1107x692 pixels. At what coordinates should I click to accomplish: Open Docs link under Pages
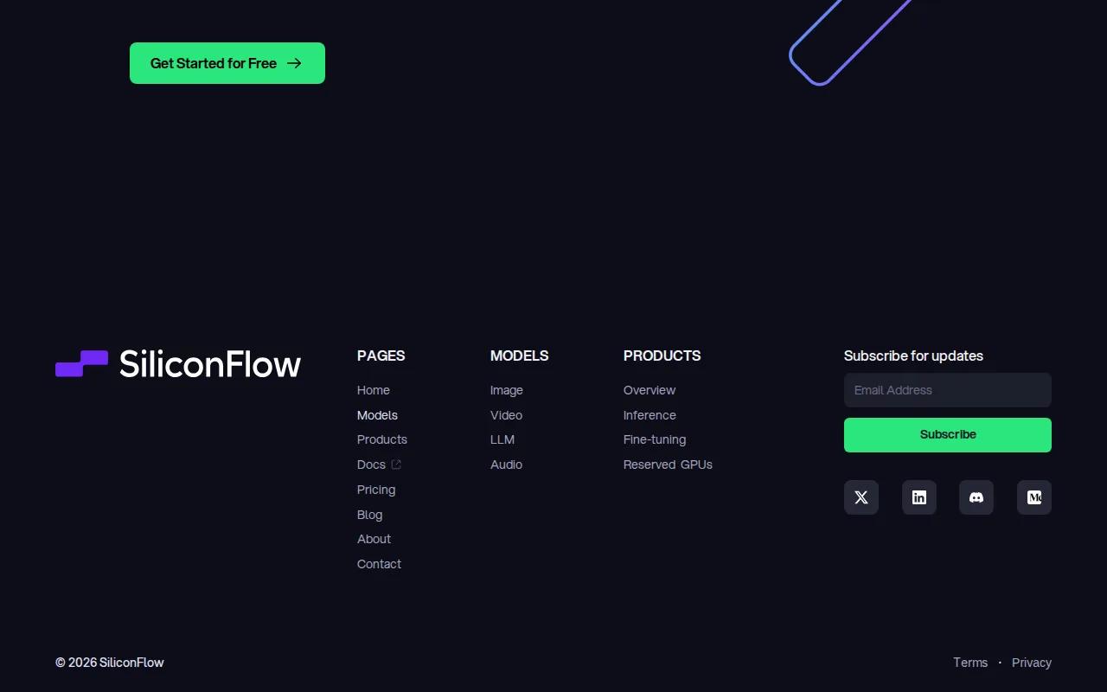pos(371,465)
